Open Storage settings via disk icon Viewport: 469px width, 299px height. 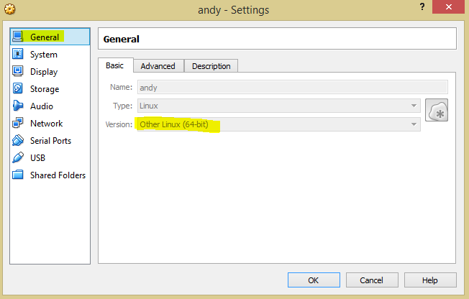[18, 88]
